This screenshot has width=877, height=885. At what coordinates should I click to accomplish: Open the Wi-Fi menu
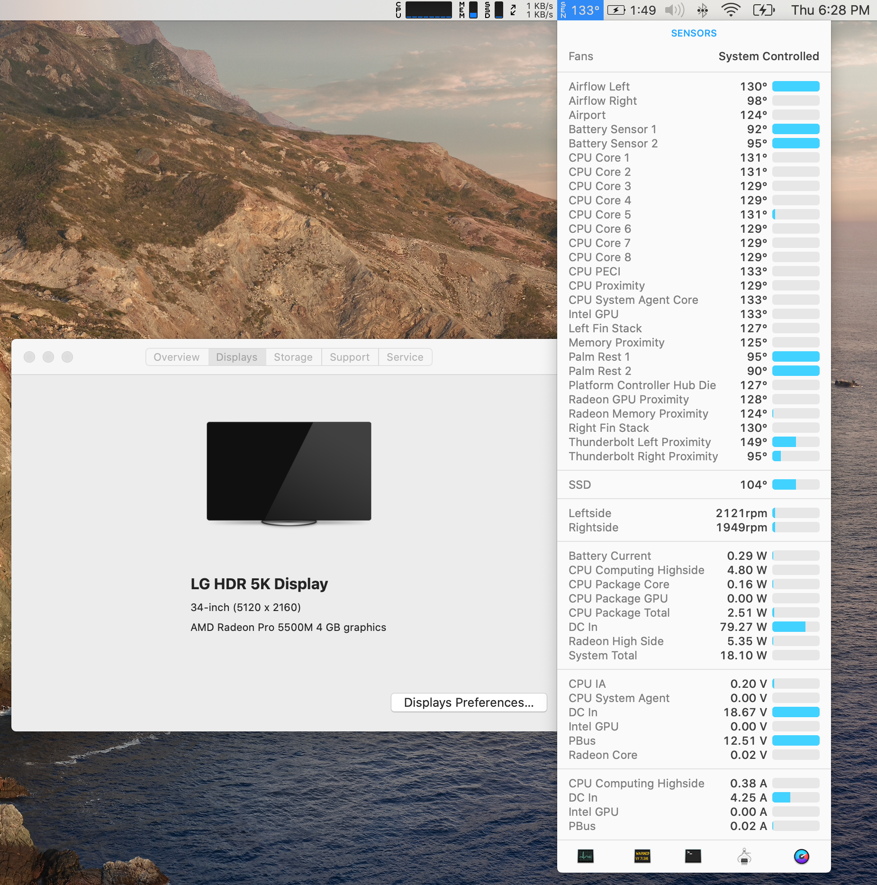coord(731,10)
